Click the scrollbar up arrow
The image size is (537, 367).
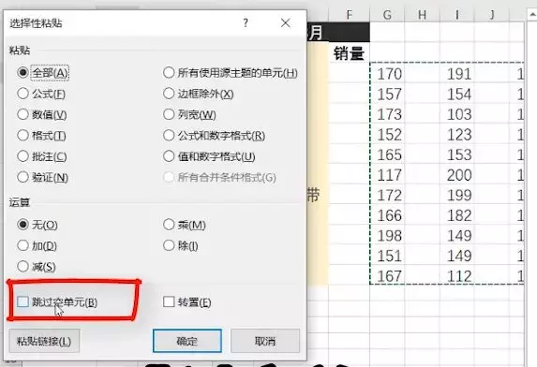(532, 14)
